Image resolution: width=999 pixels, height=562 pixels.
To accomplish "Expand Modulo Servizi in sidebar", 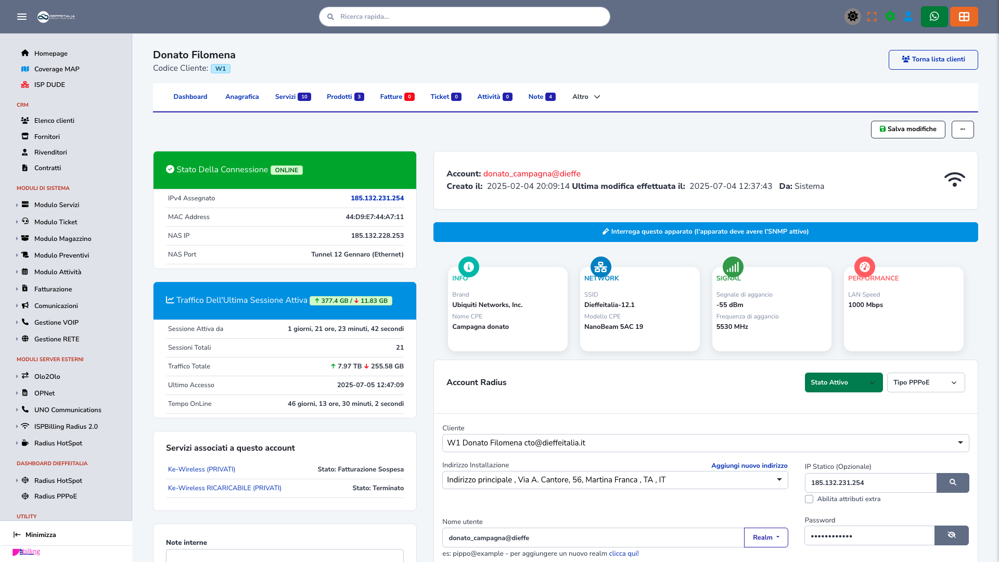I will click(x=48, y=205).
